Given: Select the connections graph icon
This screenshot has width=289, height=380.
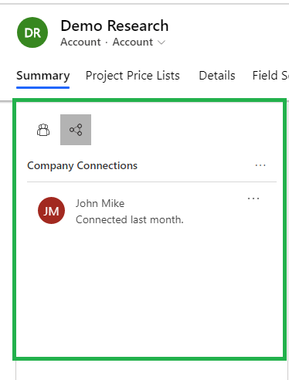Looking at the screenshot, I should tap(76, 130).
